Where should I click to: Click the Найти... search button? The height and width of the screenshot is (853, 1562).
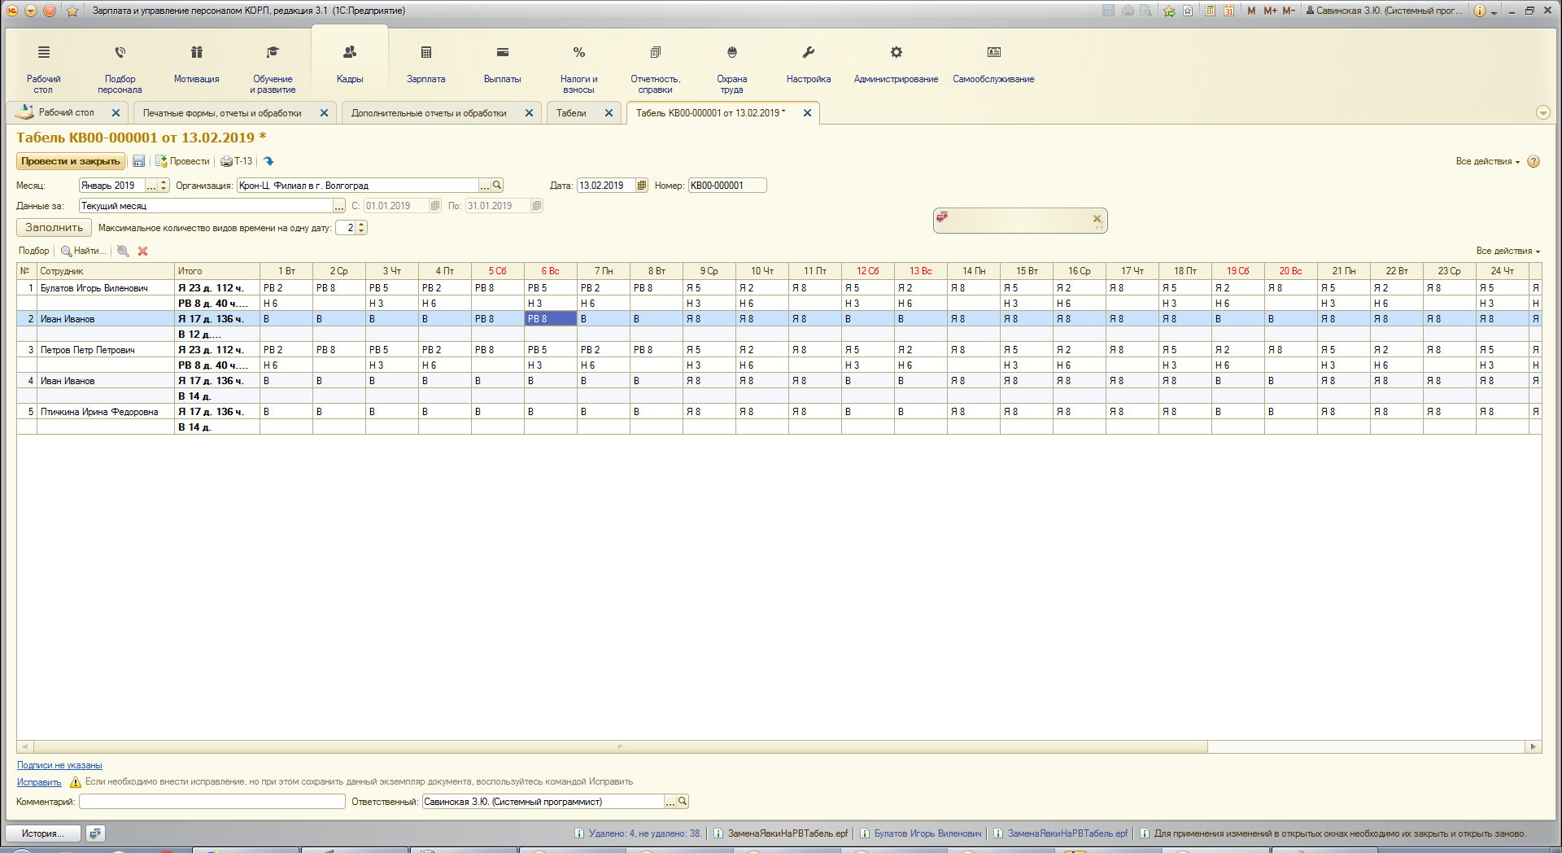pos(84,251)
